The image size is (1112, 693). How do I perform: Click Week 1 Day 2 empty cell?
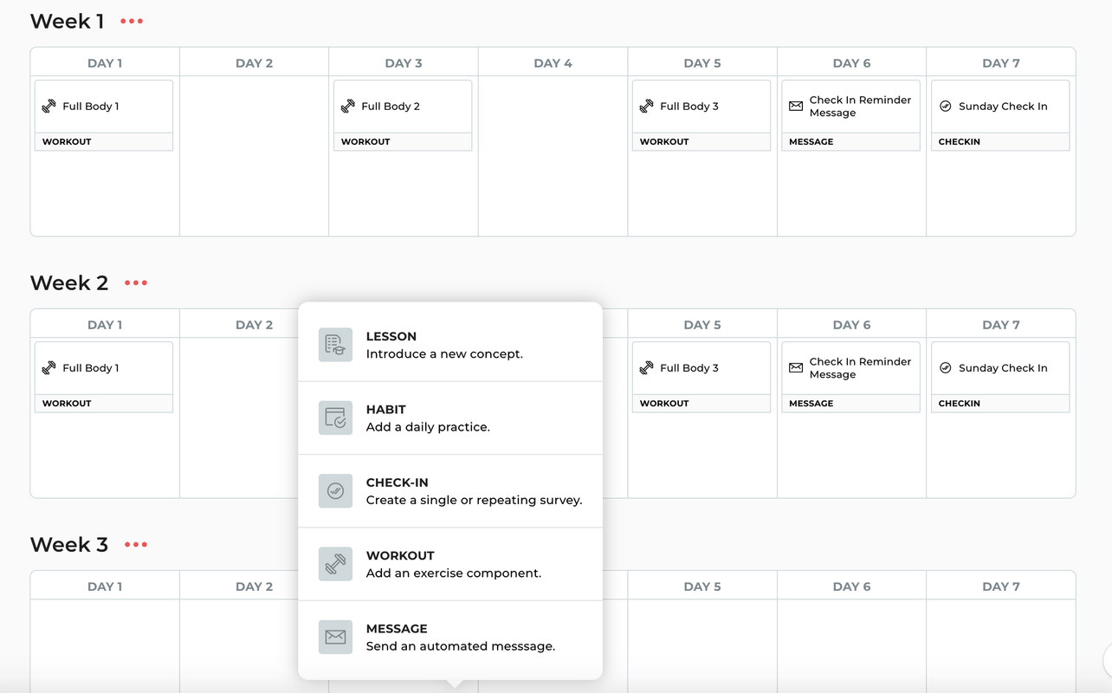(x=255, y=156)
